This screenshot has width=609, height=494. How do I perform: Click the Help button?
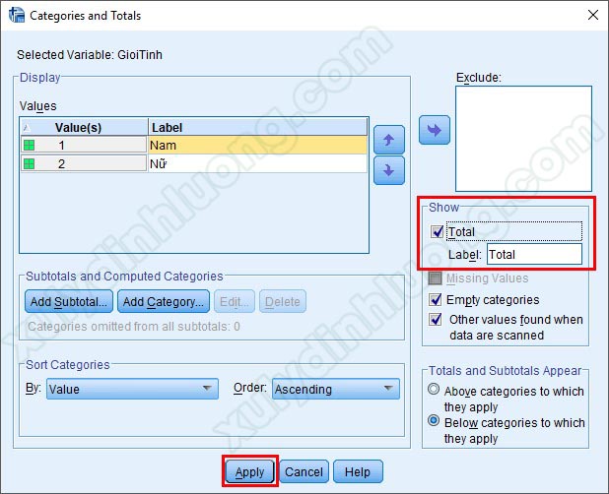click(x=358, y=471)
